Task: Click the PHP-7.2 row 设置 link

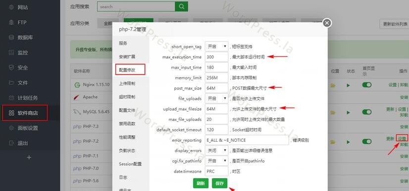Action: point(402,139)
